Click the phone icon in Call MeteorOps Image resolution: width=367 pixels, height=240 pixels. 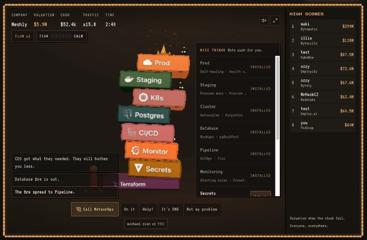coord(79,209)
